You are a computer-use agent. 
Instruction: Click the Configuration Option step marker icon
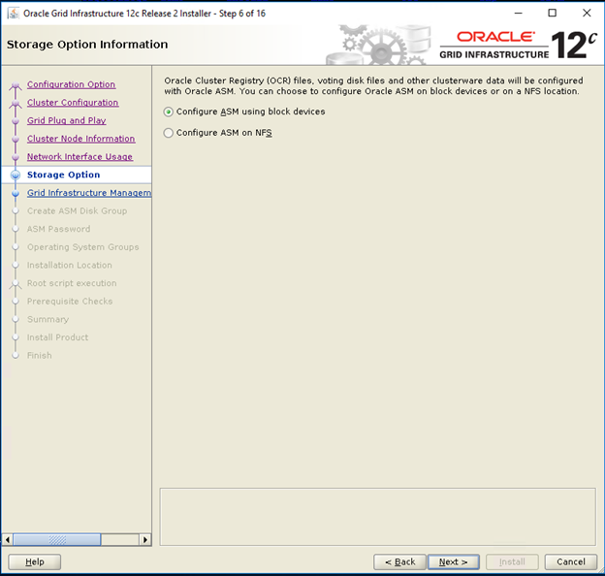tap(16, 85)
